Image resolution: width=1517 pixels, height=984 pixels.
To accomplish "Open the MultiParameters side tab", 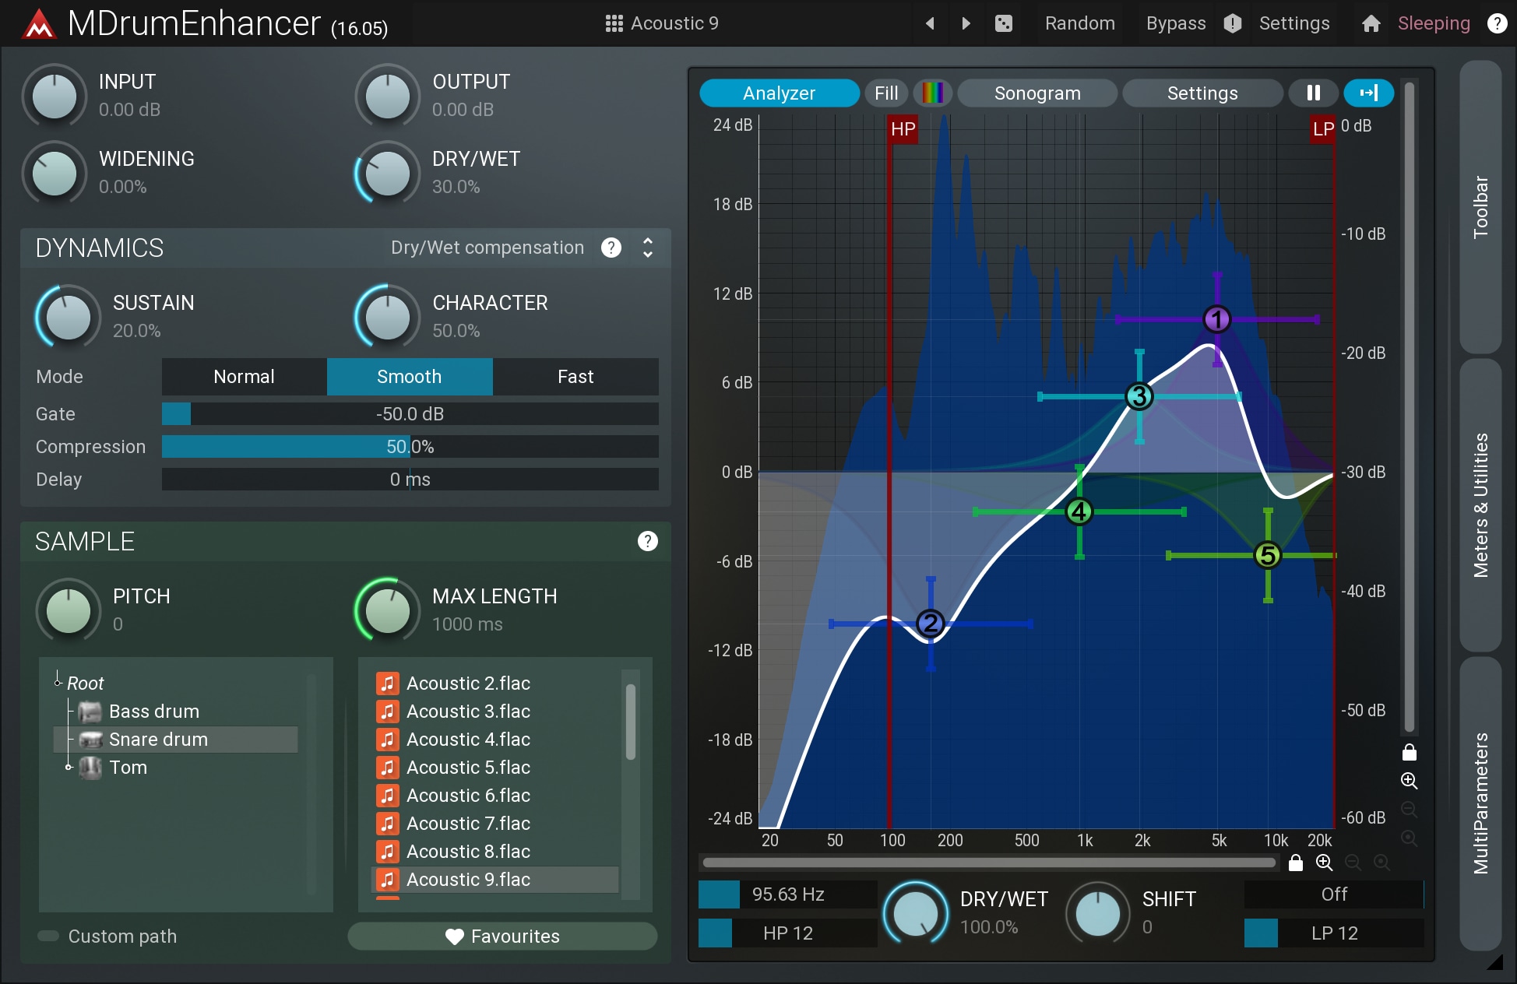I will click(1480, 803).
